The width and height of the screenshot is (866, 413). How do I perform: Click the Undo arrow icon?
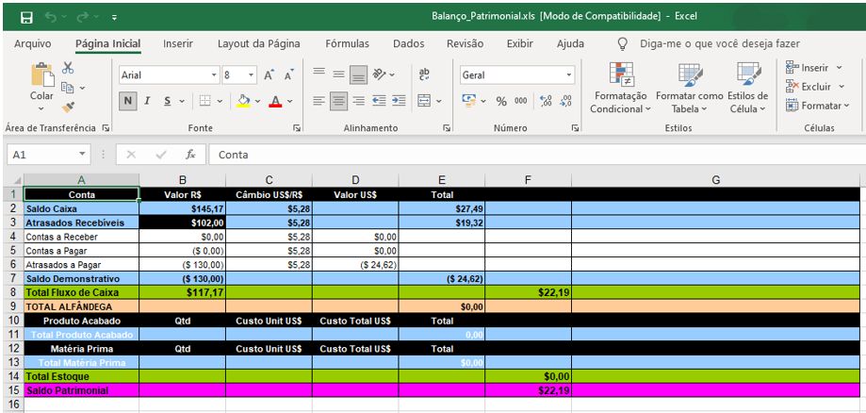coord(51,18)
